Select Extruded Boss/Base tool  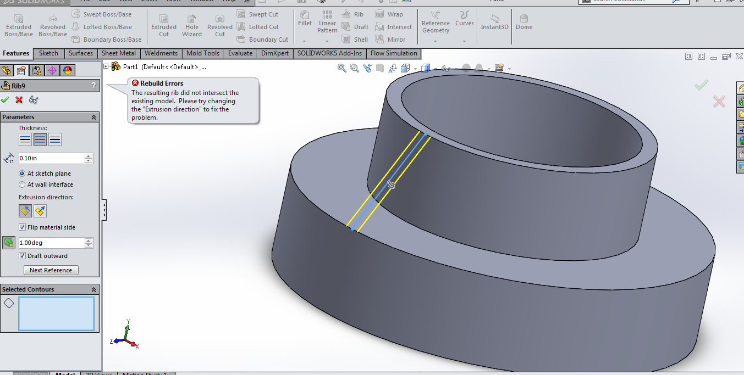coord(19,25)
